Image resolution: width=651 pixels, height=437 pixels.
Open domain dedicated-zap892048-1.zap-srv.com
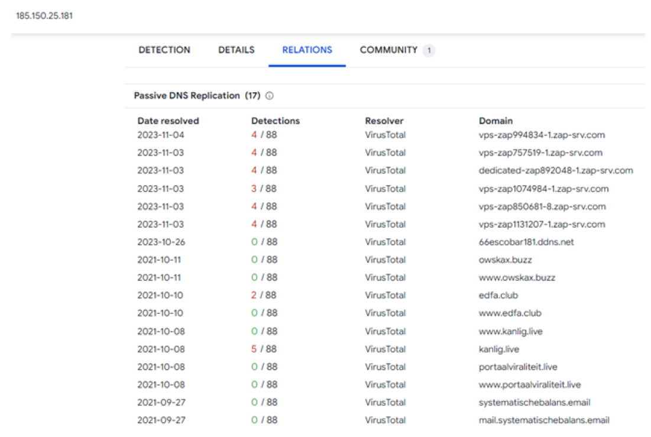pos(556,170)
